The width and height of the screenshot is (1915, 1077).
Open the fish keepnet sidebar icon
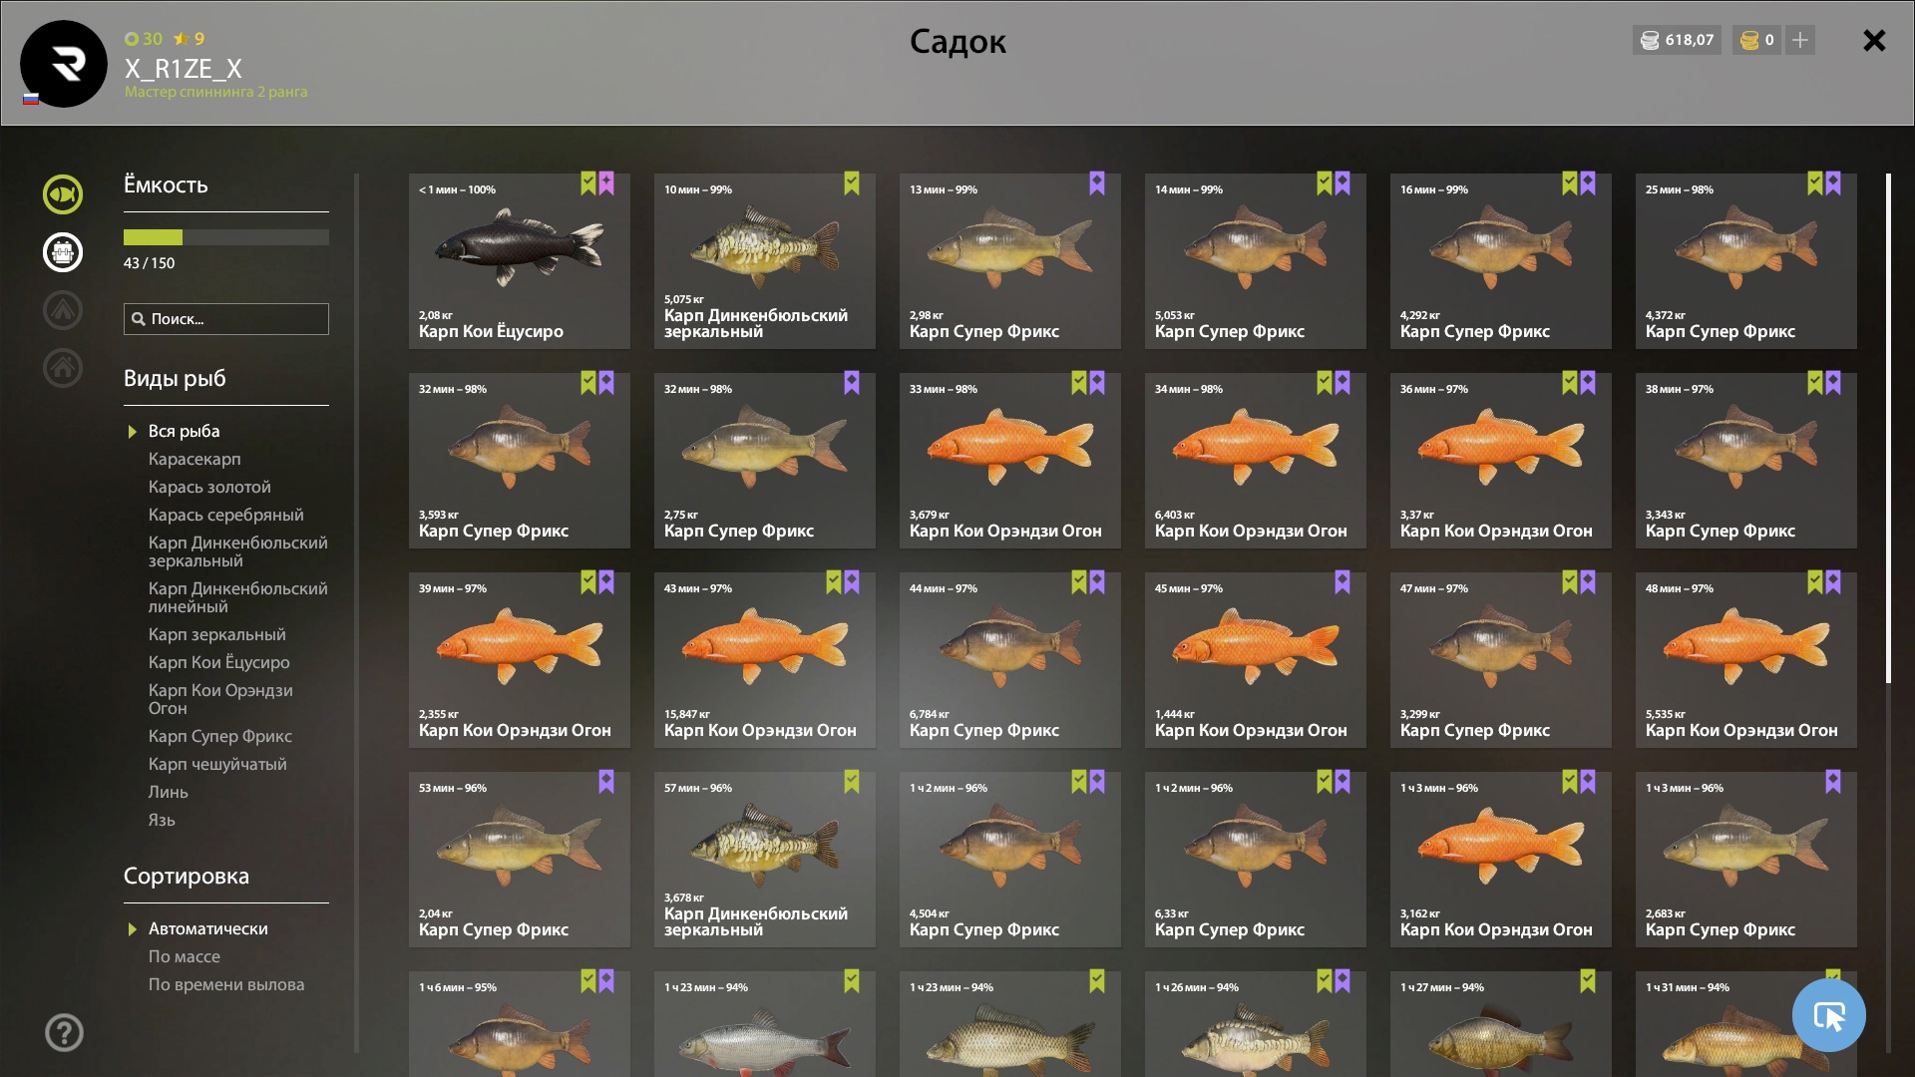pyautogui.click(x=62, y=194)
